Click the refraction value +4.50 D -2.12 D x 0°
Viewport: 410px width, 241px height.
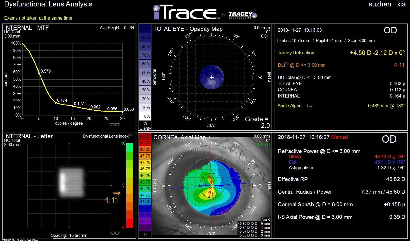pos(377,53)
